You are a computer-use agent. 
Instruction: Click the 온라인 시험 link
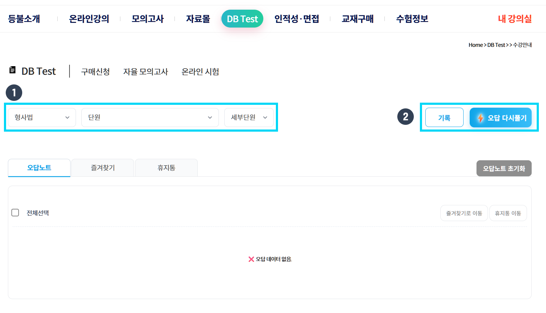click(x=200, y=72)
